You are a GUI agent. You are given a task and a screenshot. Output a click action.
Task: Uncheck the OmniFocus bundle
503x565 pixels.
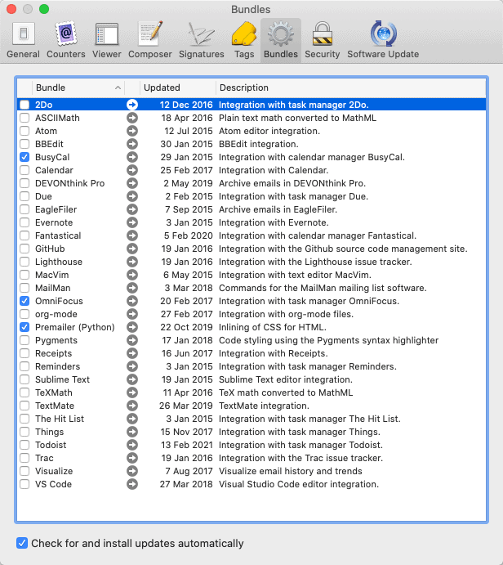[24, 301]
